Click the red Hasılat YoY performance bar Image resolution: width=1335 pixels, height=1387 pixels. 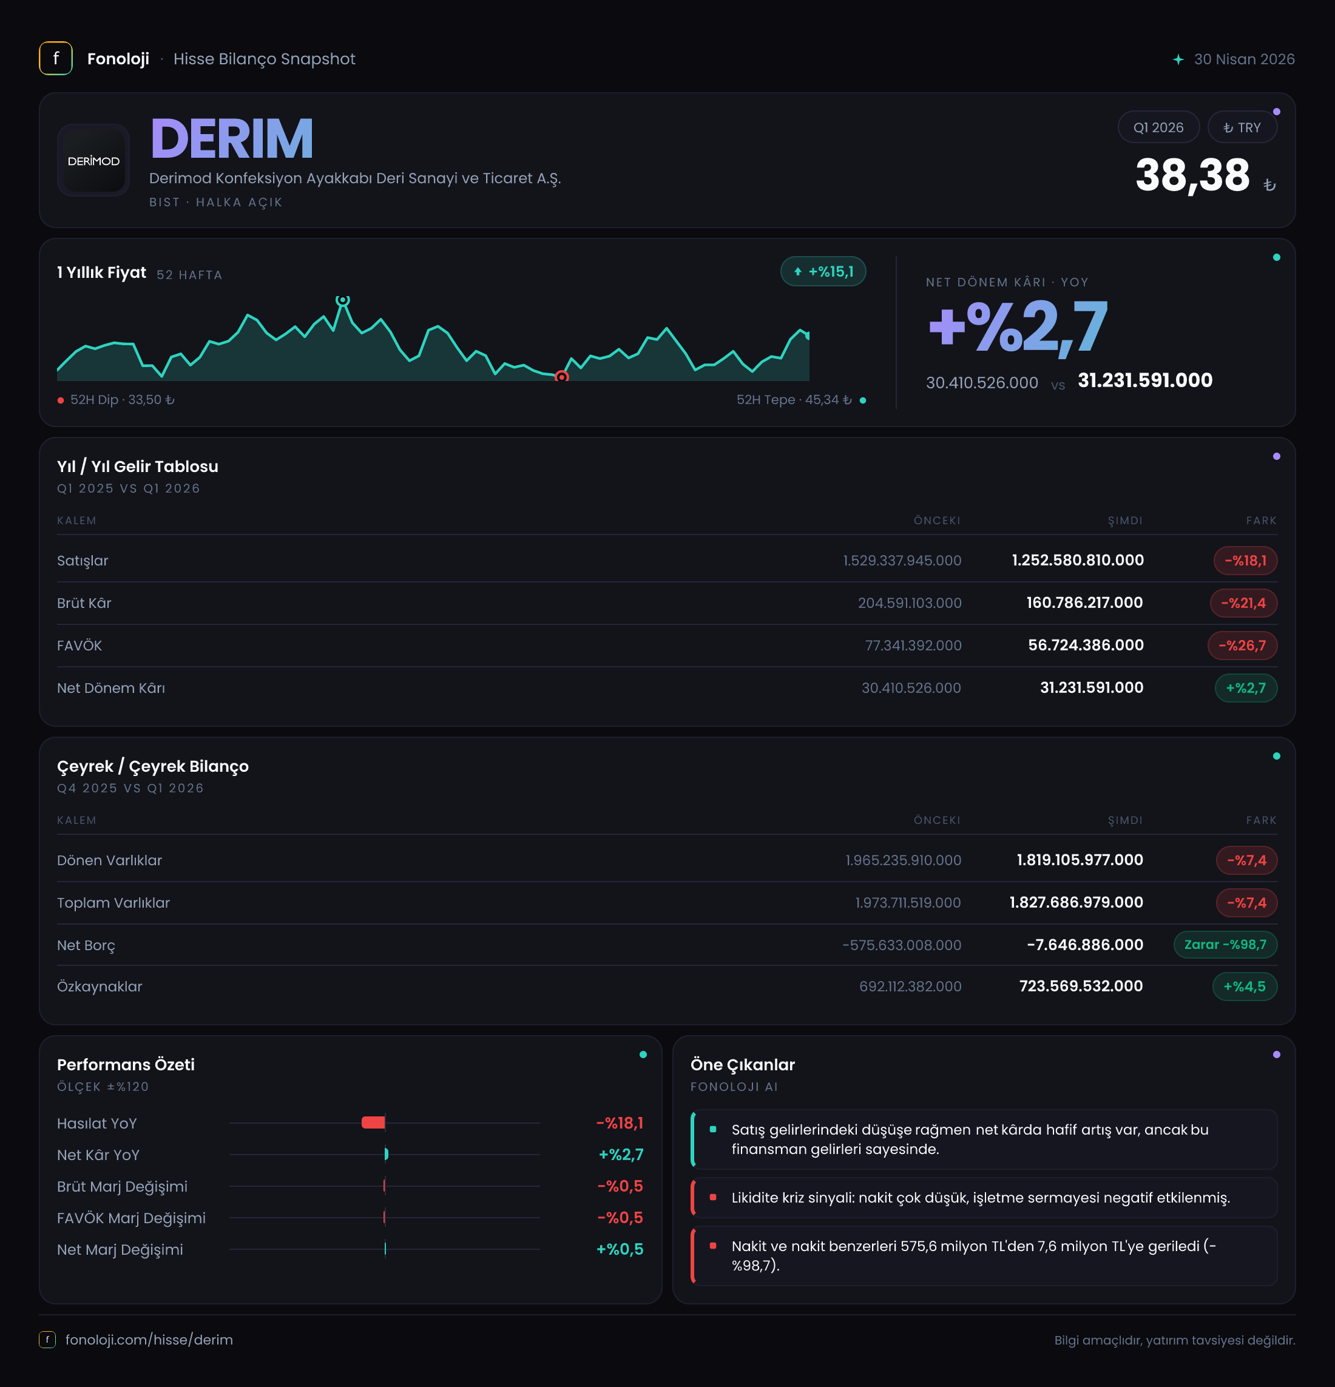click(x=373, y=1123)
